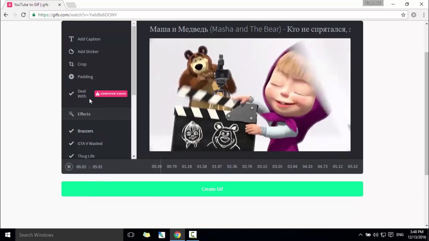Click the Create Gif button
The height and width of the screenshot is (241, 429).
(212, 189)
